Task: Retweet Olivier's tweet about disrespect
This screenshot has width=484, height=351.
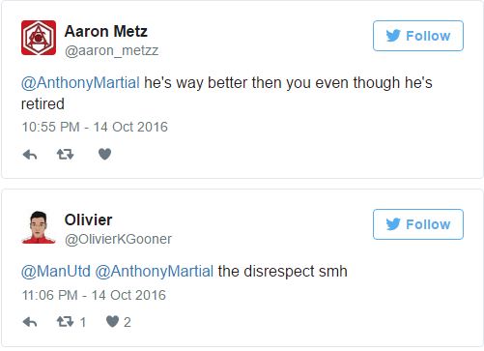Action: tap(66, 322)
